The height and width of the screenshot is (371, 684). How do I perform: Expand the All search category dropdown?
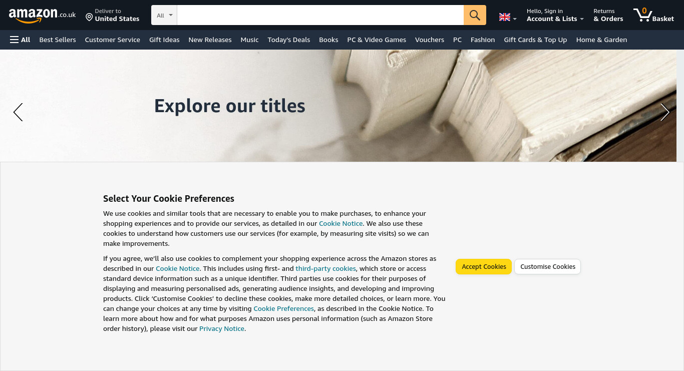[164, 15]
